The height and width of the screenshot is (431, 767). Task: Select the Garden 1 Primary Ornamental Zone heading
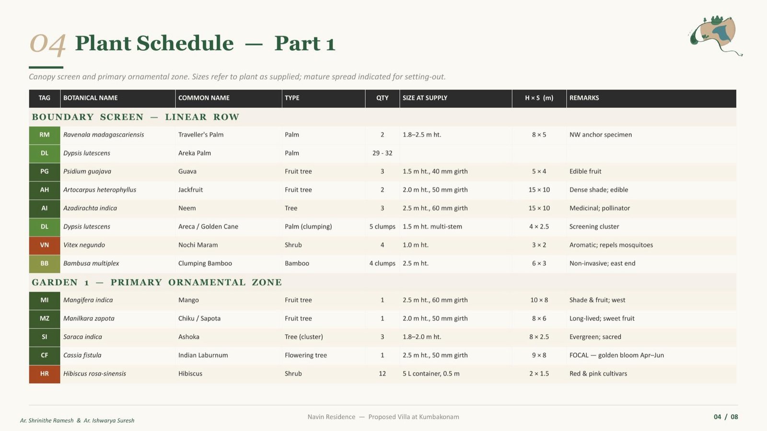(157, 282)
